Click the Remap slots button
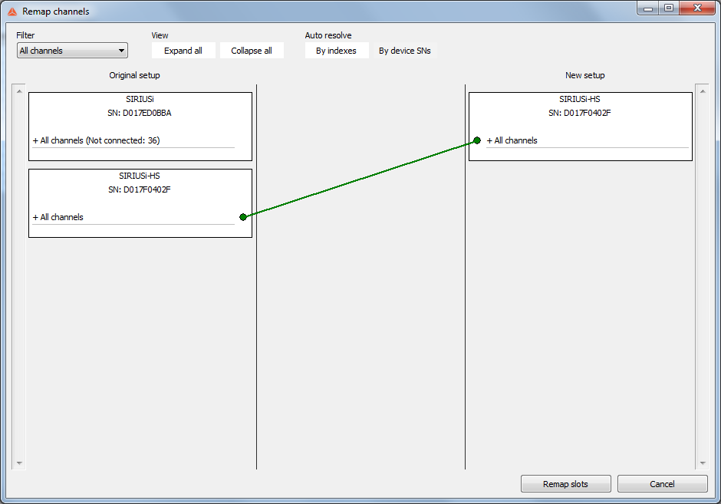 [x=565, y=484]
